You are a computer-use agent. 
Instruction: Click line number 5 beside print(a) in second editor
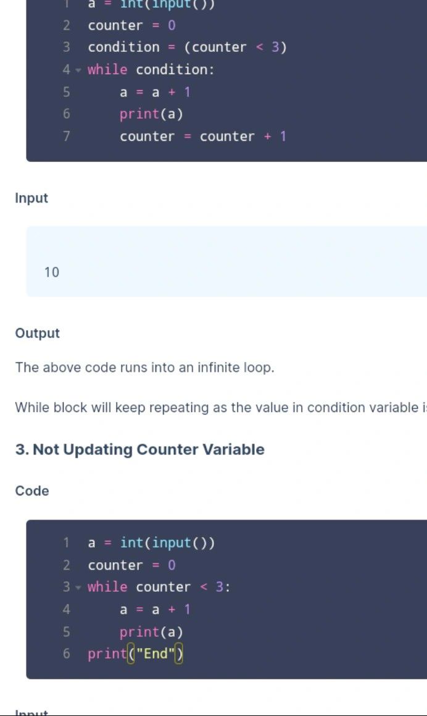[67, 632]
